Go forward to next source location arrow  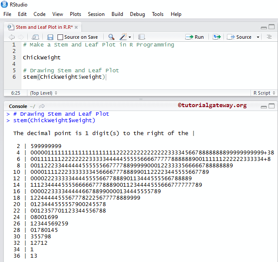point(21,37)
